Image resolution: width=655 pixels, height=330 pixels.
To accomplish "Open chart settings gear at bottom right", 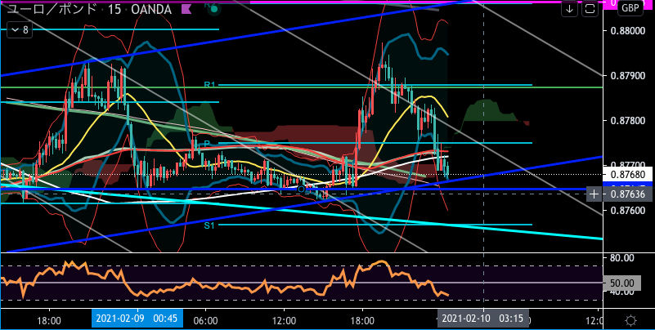I will pyautogui.click(x=630, y=319).
